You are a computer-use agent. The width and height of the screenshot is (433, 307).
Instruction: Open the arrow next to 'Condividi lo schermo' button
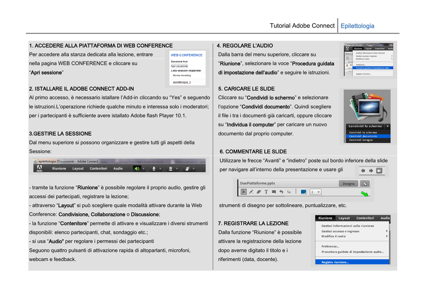tap(387, 126)
